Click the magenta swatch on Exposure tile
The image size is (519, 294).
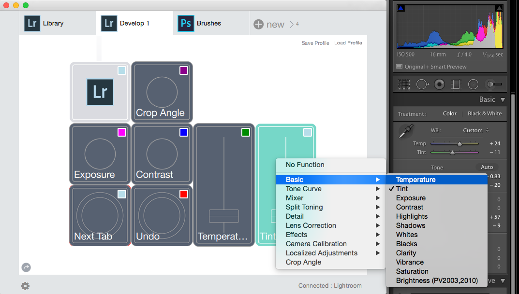[122, 132]
